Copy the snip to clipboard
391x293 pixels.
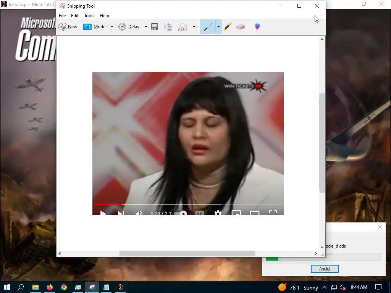point(168,27)
